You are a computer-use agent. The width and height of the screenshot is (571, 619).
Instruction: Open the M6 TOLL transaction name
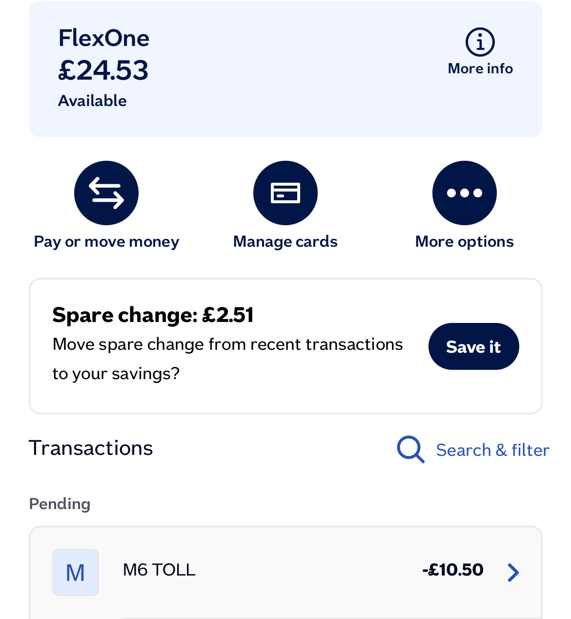[x=159, y=570]
